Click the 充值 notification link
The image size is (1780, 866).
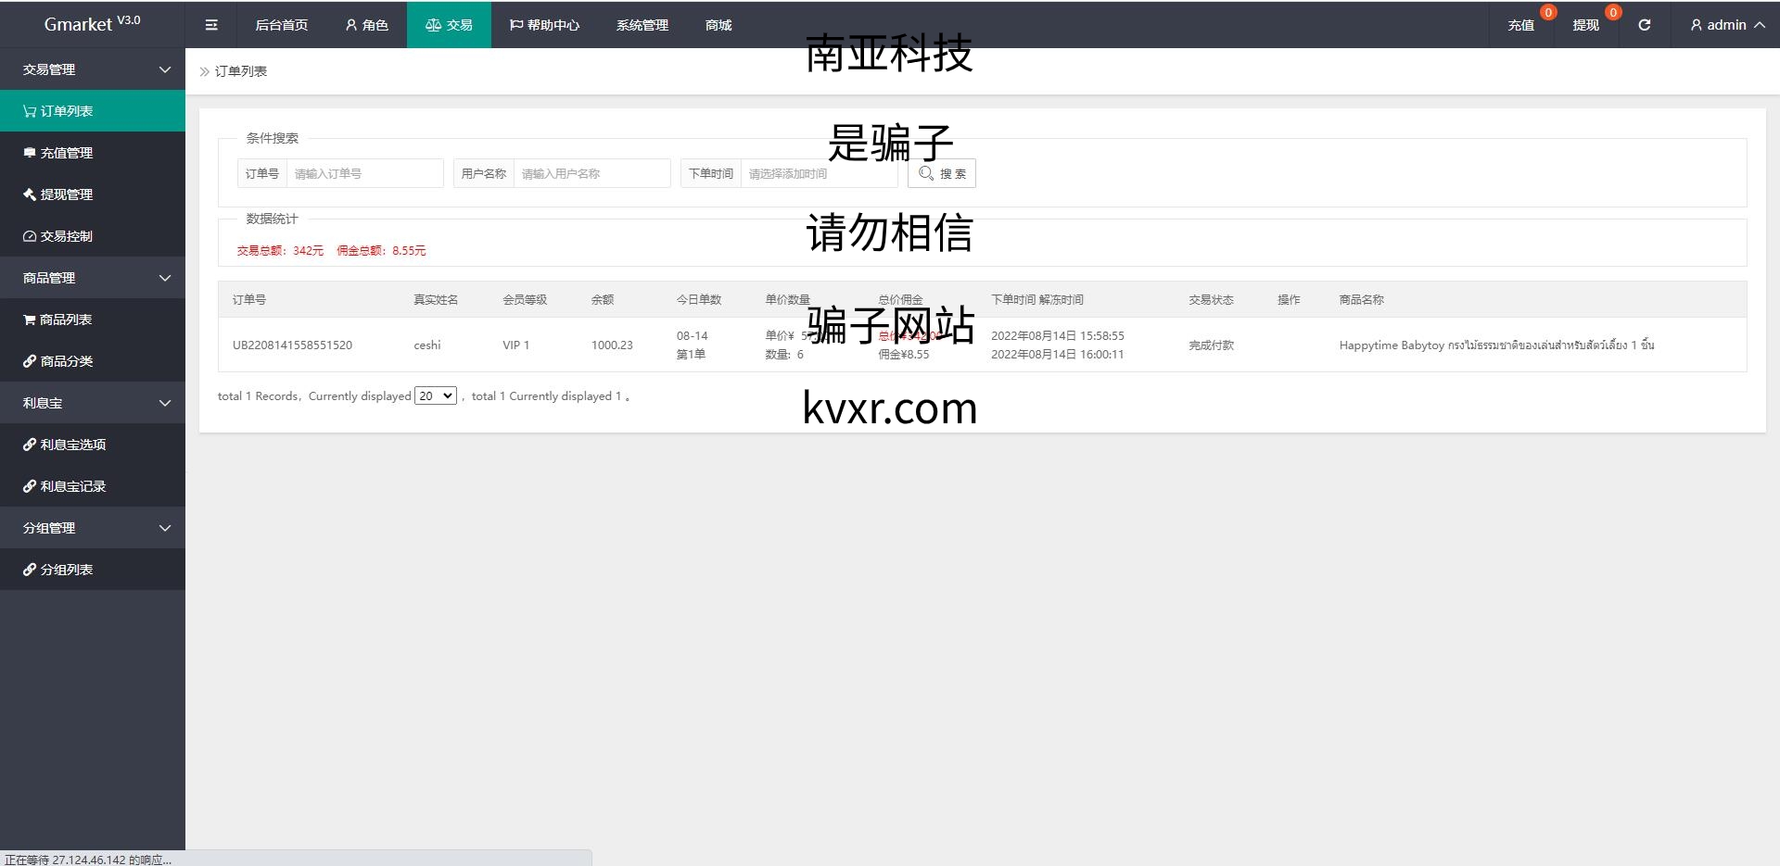pos(1521,25)
